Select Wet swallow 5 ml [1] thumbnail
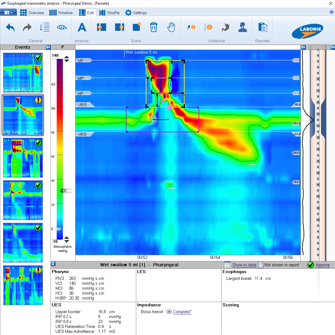Screen dimensions: 335x335 pos(23,115)
